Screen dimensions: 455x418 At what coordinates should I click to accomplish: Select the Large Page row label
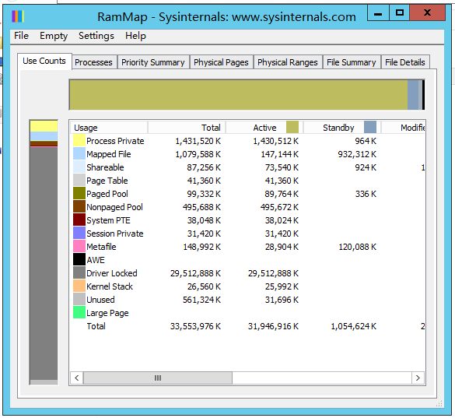pos(107,313)
